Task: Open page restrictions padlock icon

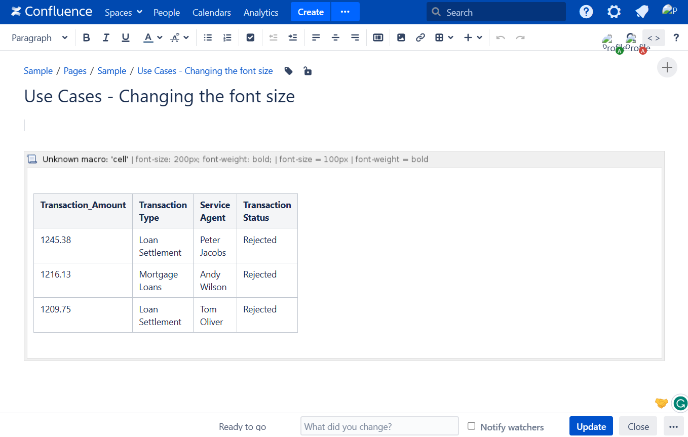Action: (x=307, y=71)
